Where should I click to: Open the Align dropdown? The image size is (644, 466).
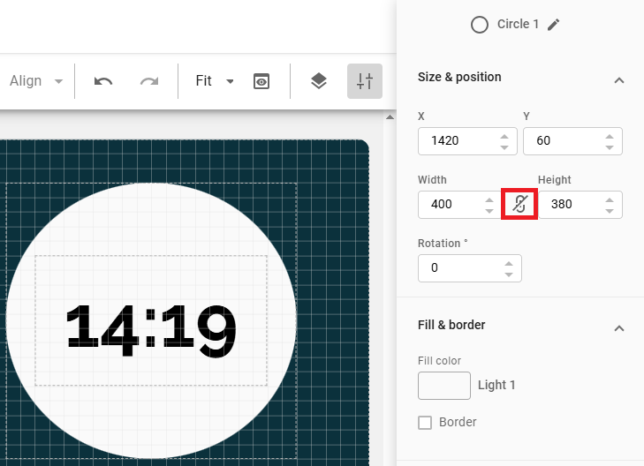coord(36,81)
